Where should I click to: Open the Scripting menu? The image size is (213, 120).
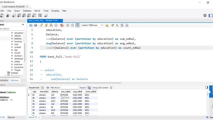pyautogui.click(x=55, y=11)
